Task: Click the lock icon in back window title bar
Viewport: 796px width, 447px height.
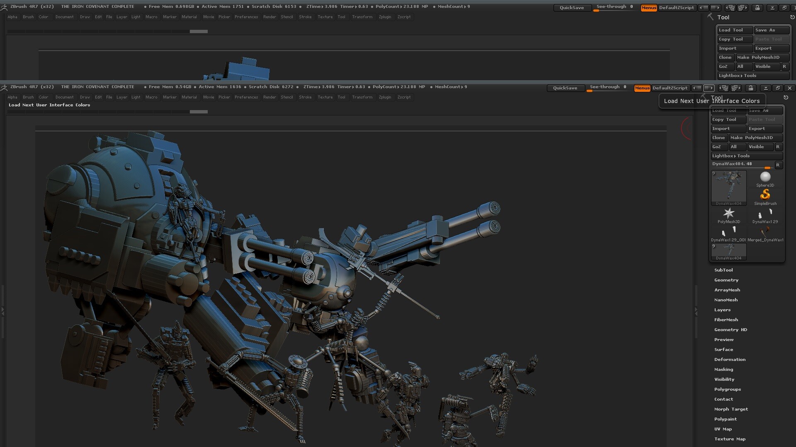Action: coord(757,8)
